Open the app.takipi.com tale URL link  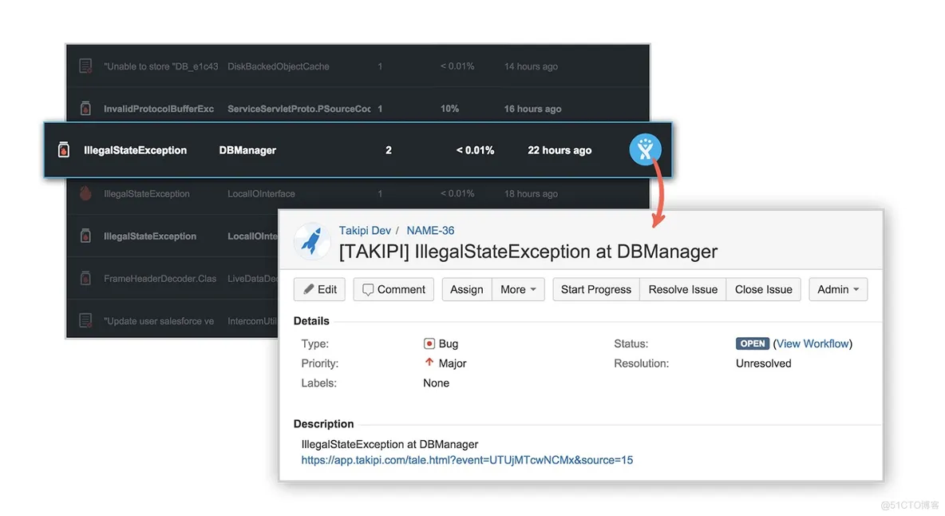(x=467, y=460)
